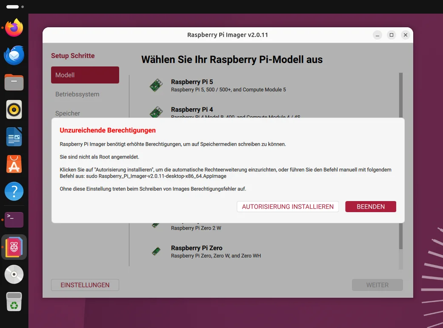Click the Raspberry Pi 4 board icon

coord(156,112)
